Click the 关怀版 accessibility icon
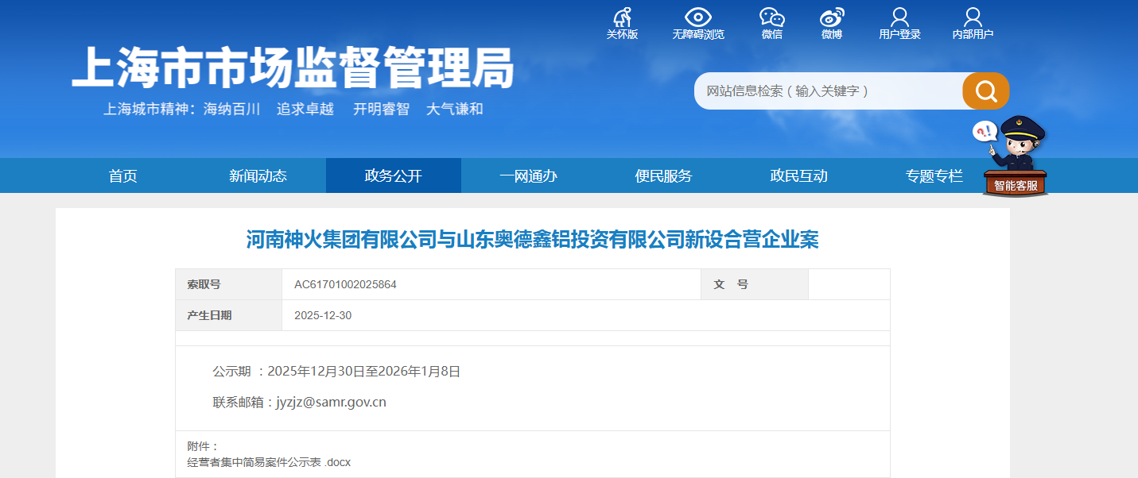The width and height of the screenshot is (1138, 478). (x=622, y=17)
